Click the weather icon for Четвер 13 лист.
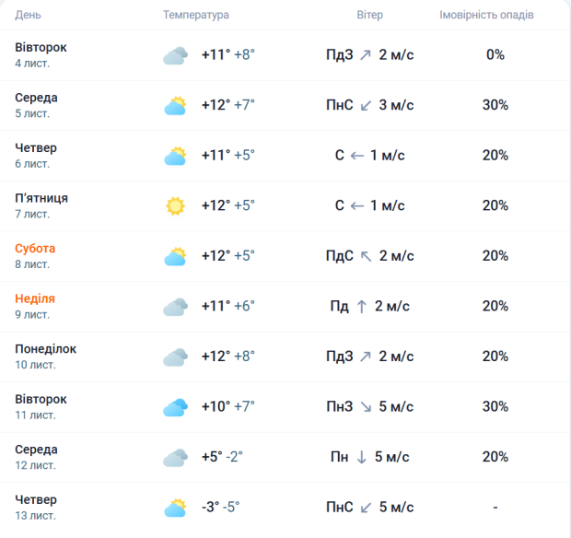Image resolution: width=571 pixels, height=538 pixels. (175, 508)
